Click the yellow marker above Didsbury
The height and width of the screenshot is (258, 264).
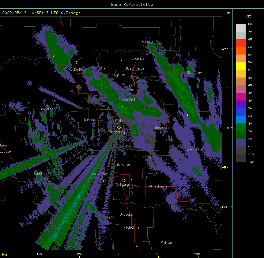point(119,127)
